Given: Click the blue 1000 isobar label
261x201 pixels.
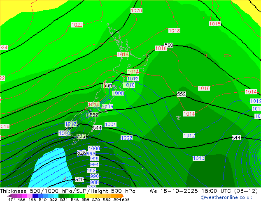Looking at the screenshot, I should (94, 148).
